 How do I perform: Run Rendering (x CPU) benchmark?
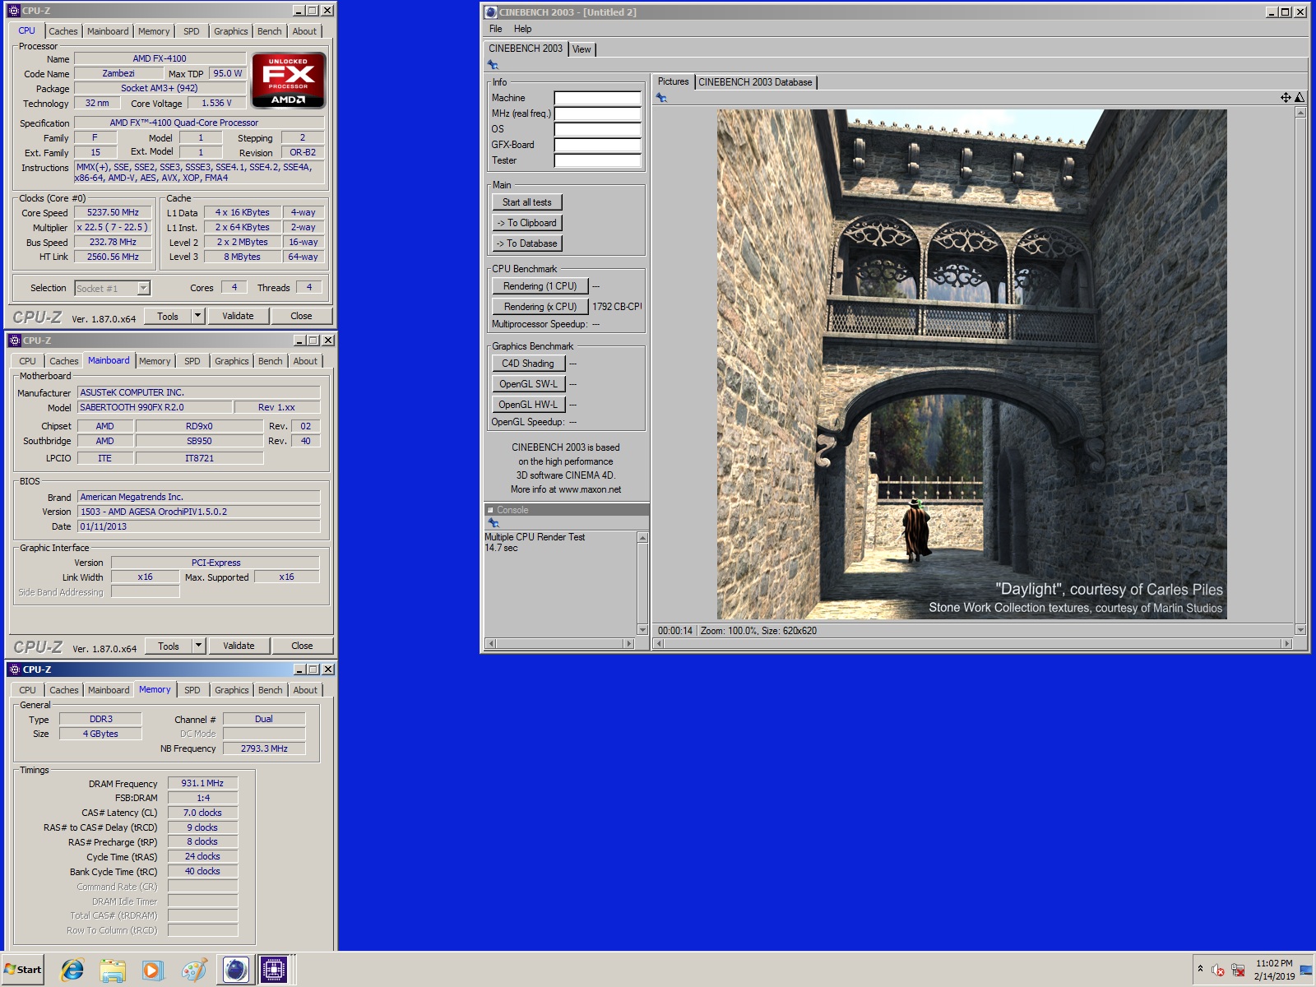tap(540, 307)
